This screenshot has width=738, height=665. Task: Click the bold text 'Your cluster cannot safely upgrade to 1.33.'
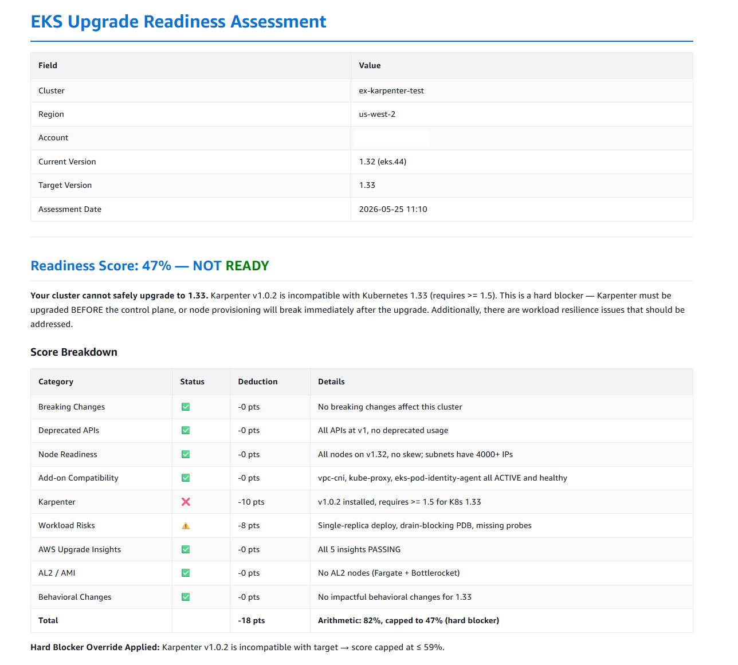[119, 296]
